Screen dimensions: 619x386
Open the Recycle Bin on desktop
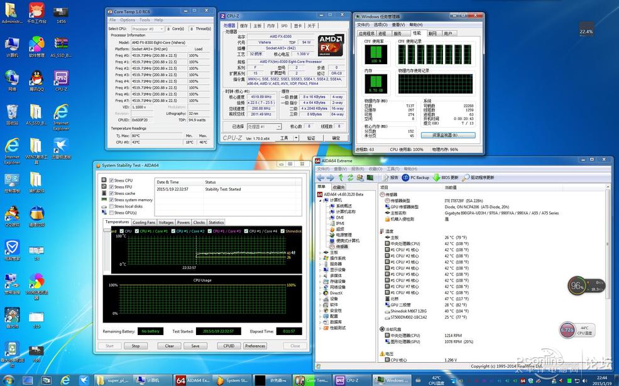pos(12,115)
